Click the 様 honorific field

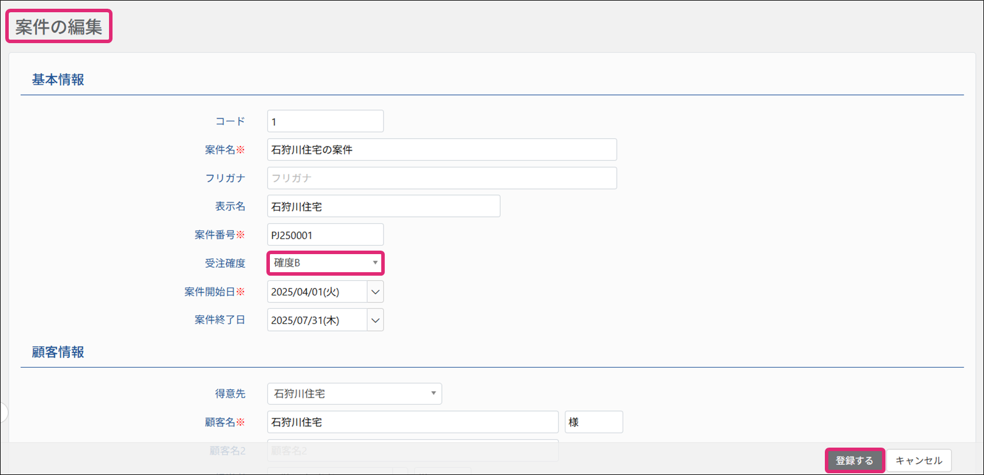coord(593,422)
